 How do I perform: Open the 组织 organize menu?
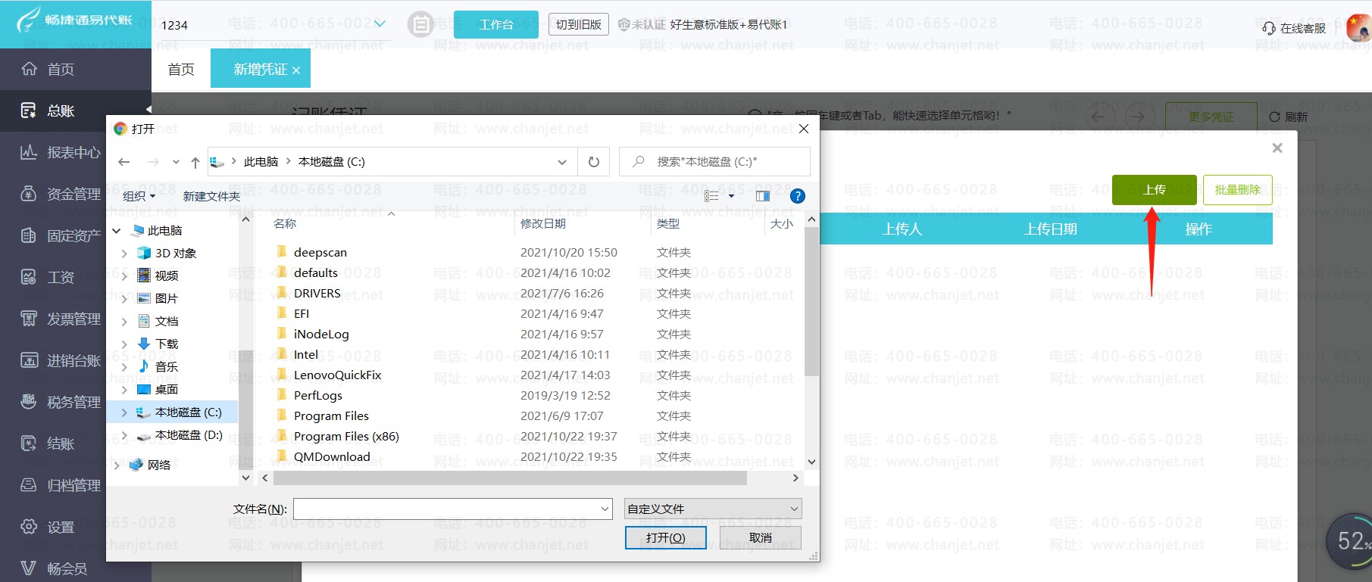coord(139,196)
